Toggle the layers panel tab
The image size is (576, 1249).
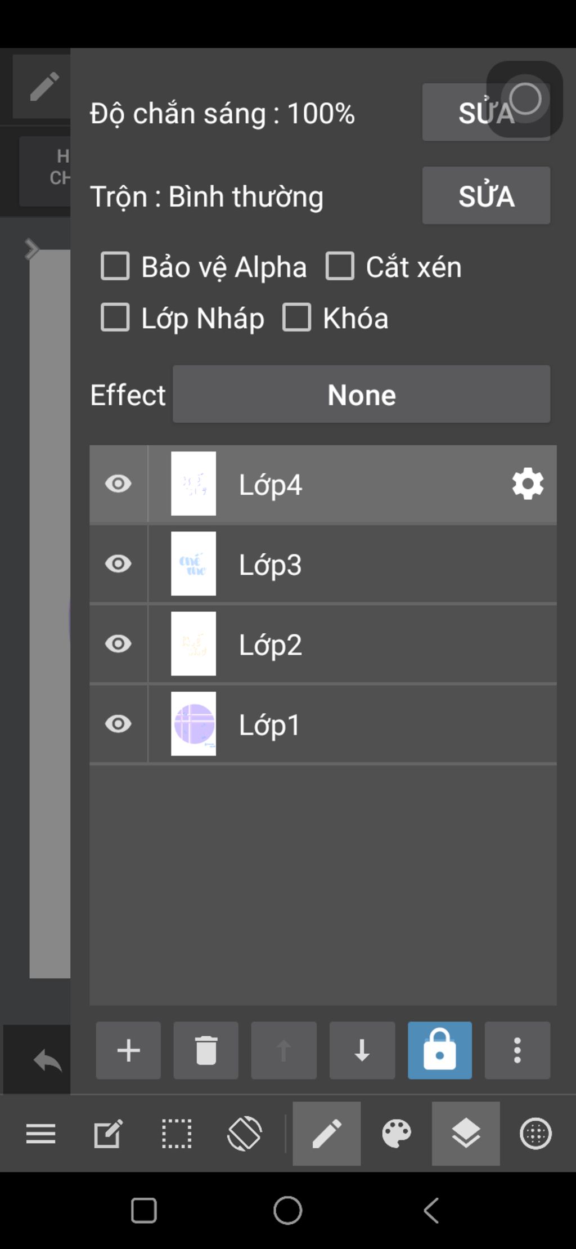(466, 1134)
